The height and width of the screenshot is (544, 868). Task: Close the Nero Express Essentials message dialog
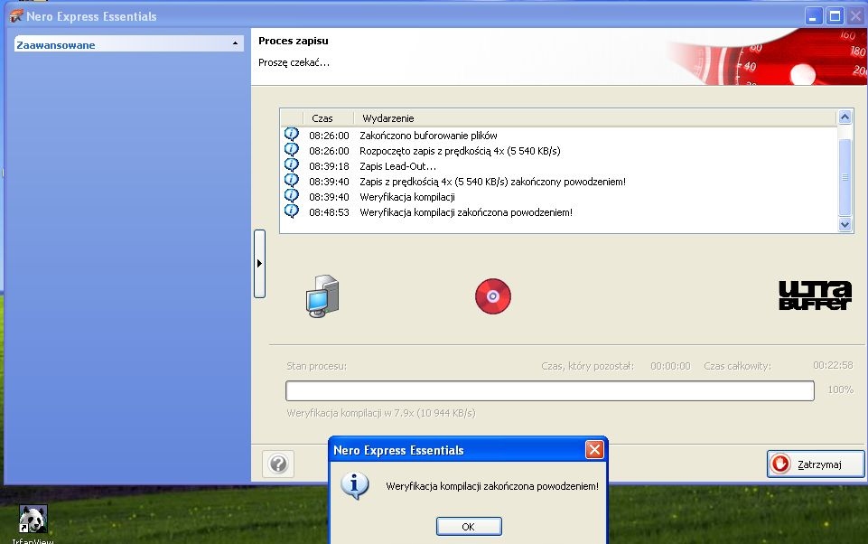[x=594, y=450]
